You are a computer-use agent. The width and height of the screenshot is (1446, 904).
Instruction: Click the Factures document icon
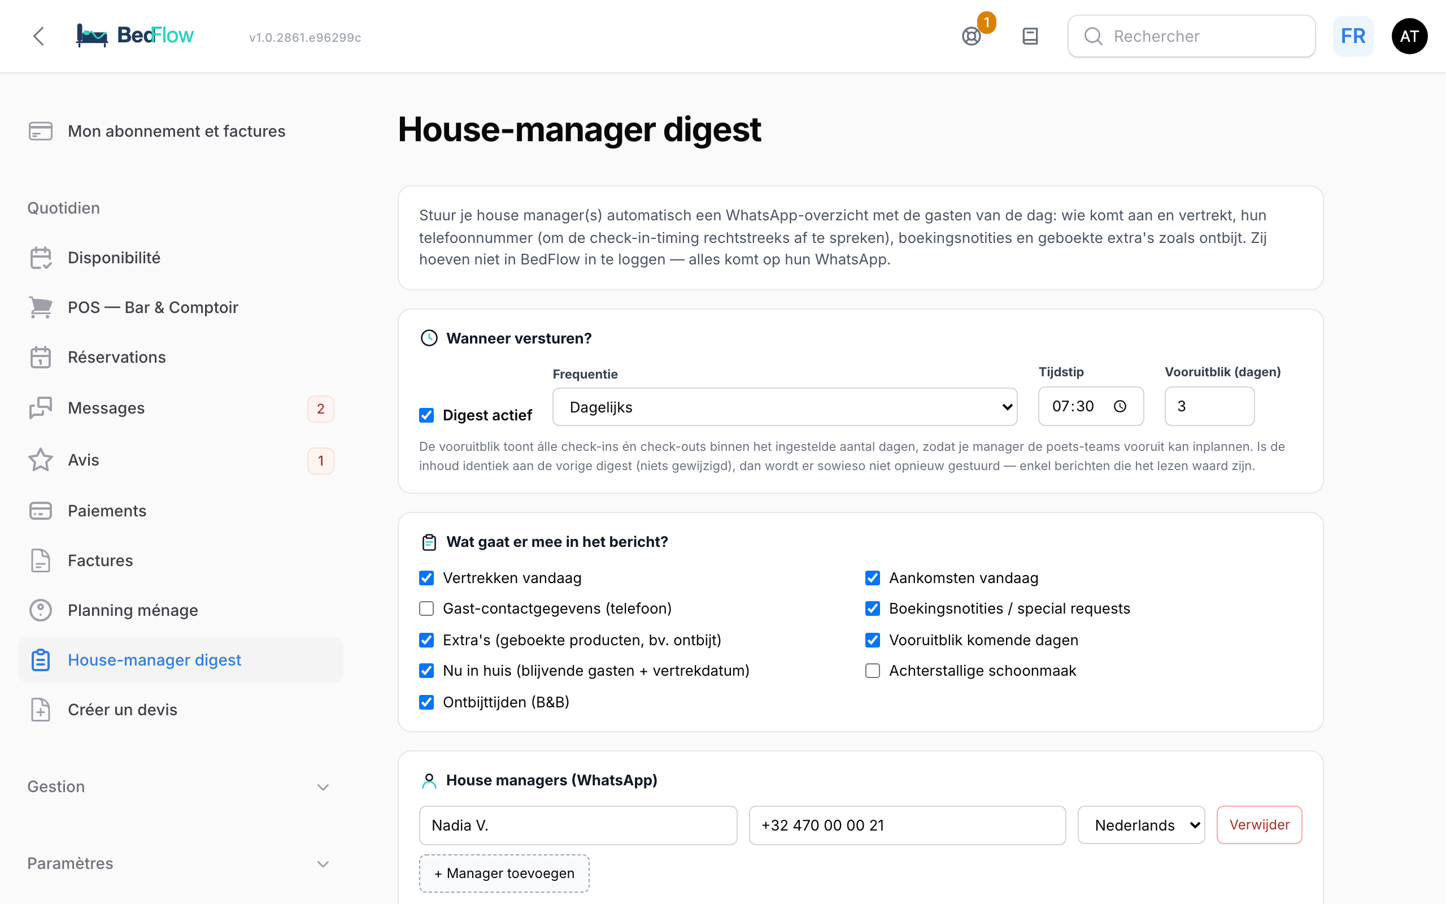click(41, 560)
